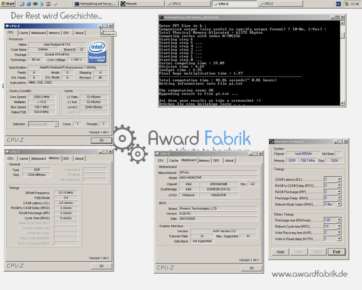Click the Southbridge value 6300ESB (ICH-S)
The height and width of the screenshot is (290, 362).
point(218,189)
